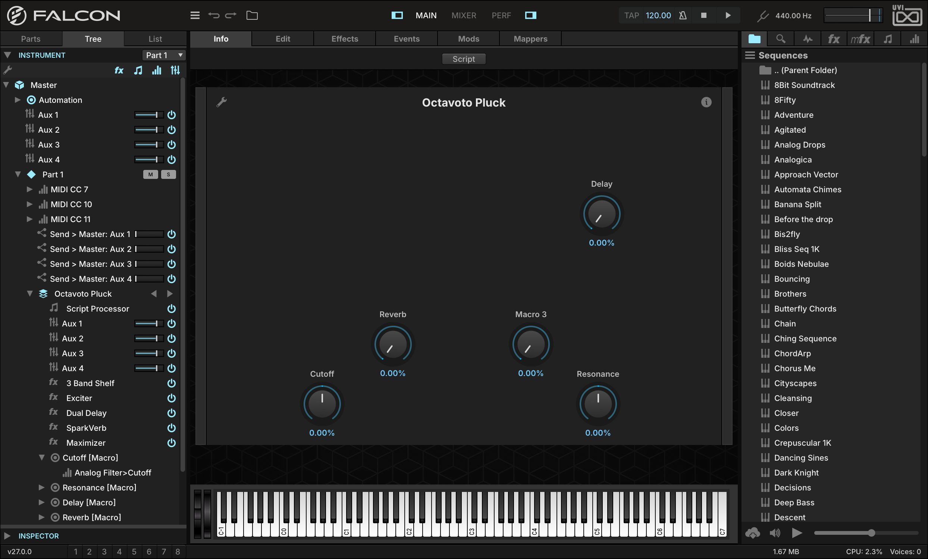Screen dimensions: 928x559
Task: Toggle power for SparkVerb
Action: [171, 428]
